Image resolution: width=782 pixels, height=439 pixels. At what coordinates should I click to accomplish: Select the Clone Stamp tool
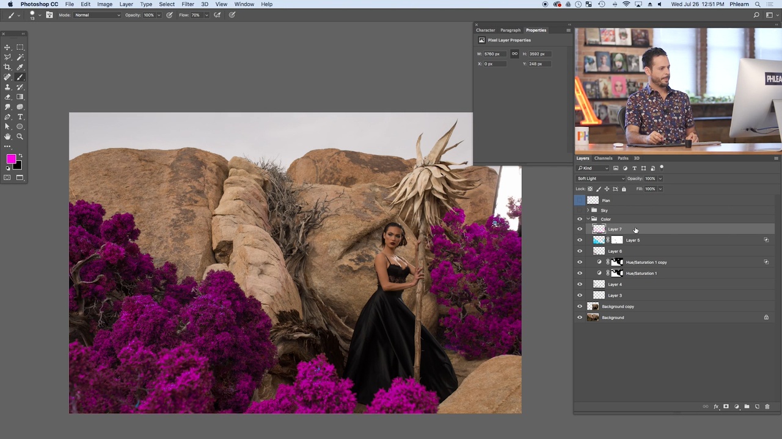coord(7,87)
